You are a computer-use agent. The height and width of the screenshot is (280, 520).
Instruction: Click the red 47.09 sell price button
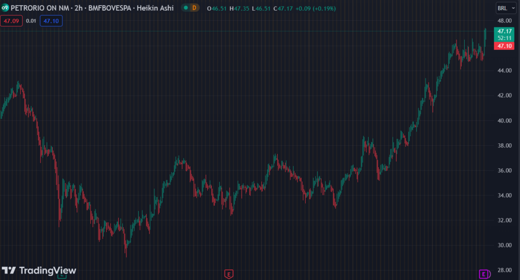pyautogui.click(x=11, y=21)
